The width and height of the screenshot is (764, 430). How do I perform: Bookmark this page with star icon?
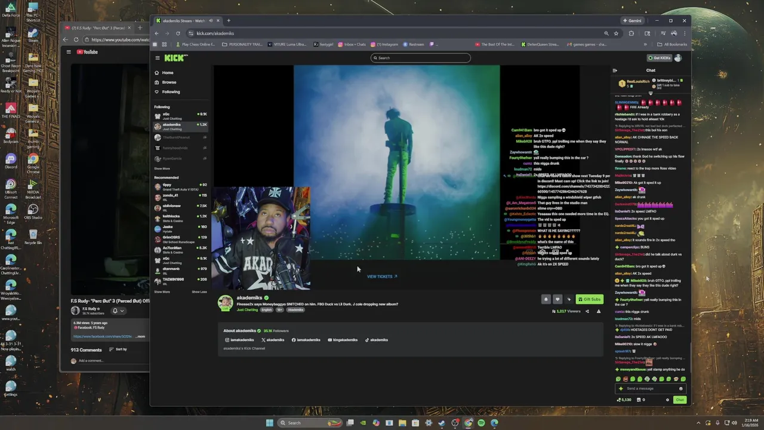[x=616, y=33]
